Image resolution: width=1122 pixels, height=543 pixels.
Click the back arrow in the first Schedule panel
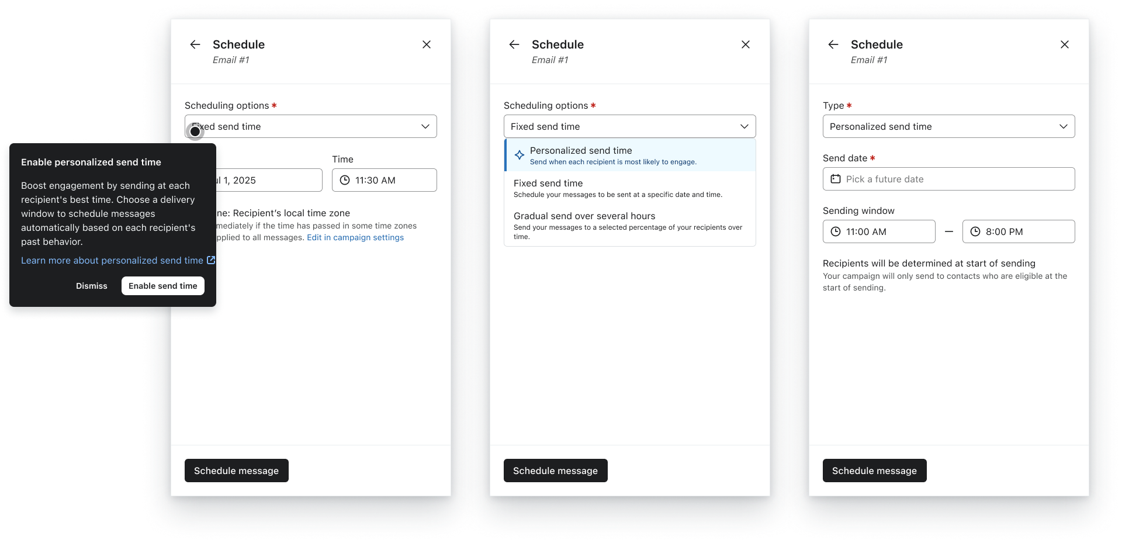coord(195,44)
